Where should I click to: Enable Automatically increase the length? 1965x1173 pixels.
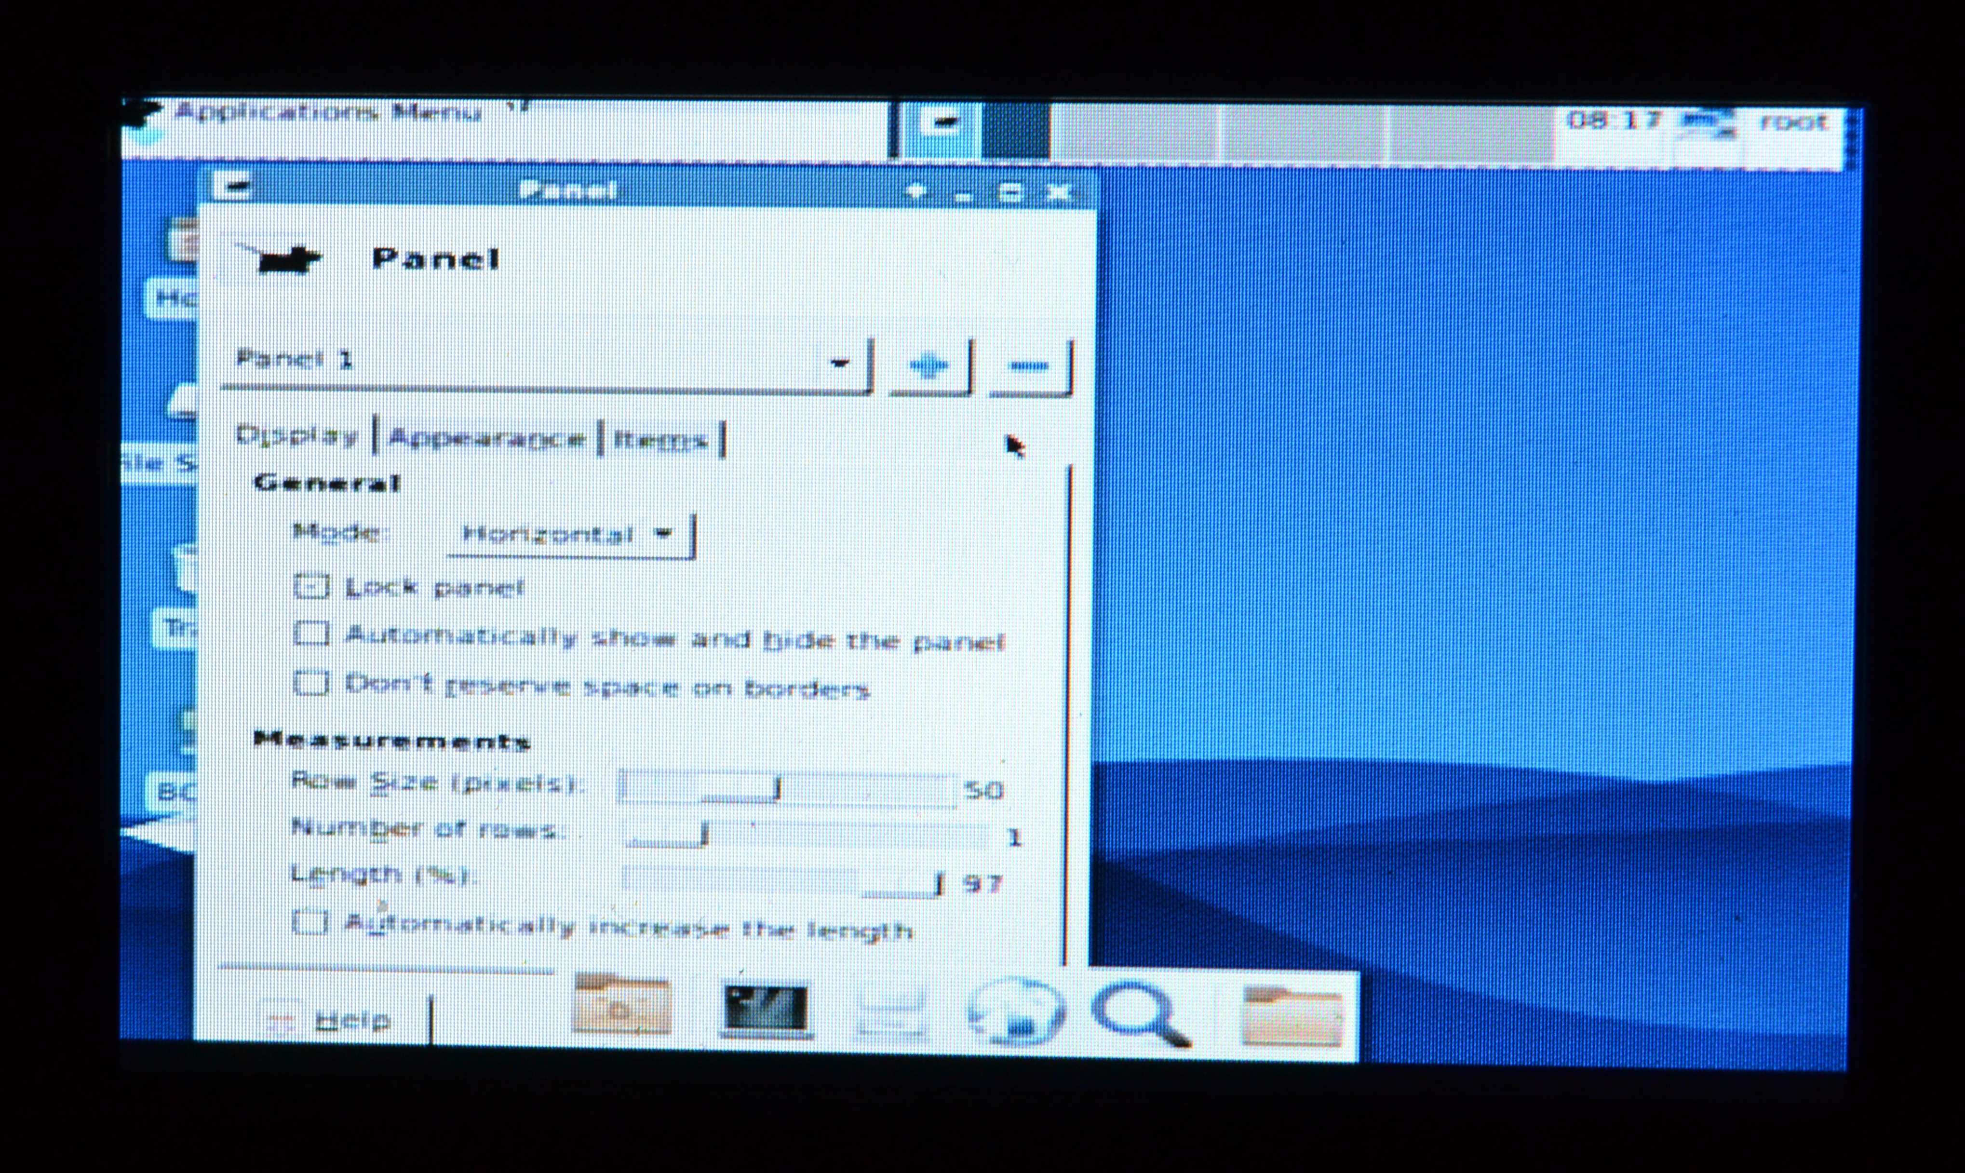click(310, 922)
